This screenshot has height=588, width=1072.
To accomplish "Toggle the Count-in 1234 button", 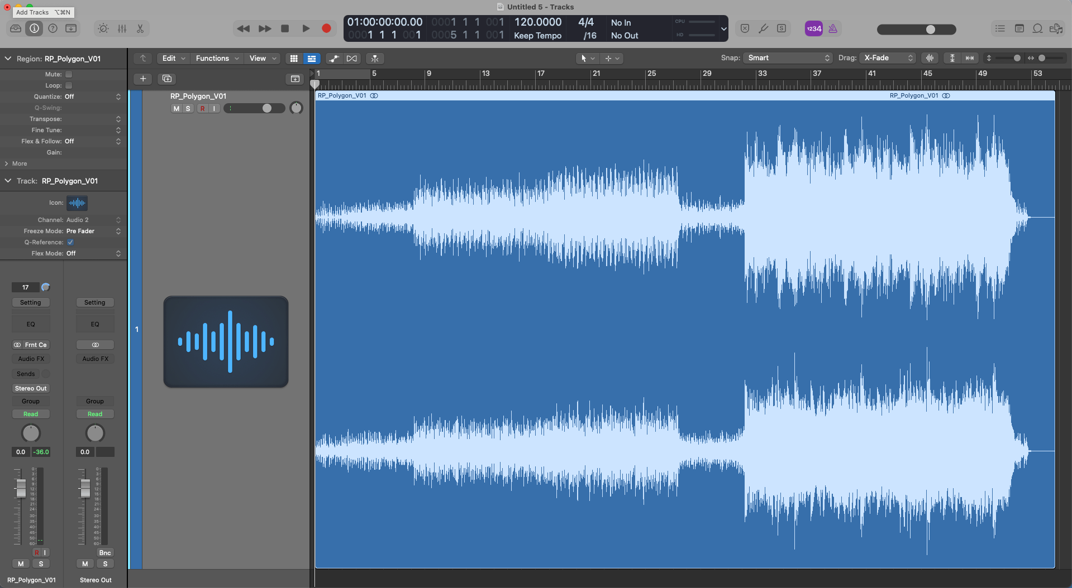I will [813, 28].
